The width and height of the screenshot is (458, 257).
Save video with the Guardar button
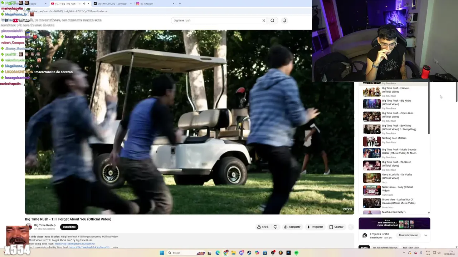point(336,227)
